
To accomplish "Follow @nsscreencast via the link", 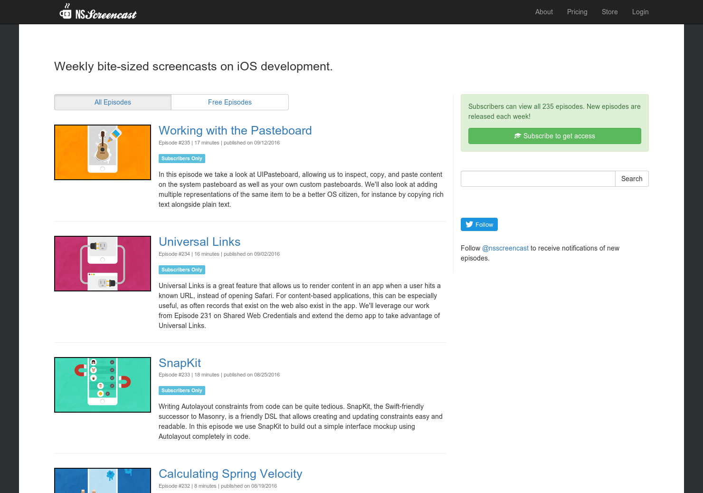I will pyautogui.click(x=505, y=248).
